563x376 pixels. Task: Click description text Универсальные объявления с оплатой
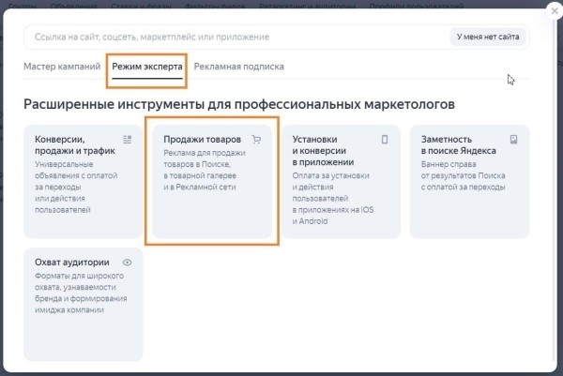76,187
